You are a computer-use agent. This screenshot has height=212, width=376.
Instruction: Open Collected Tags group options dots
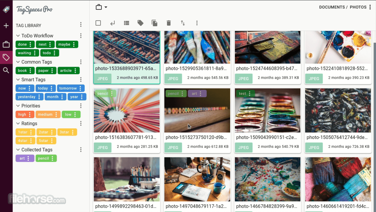click(81, 150)
